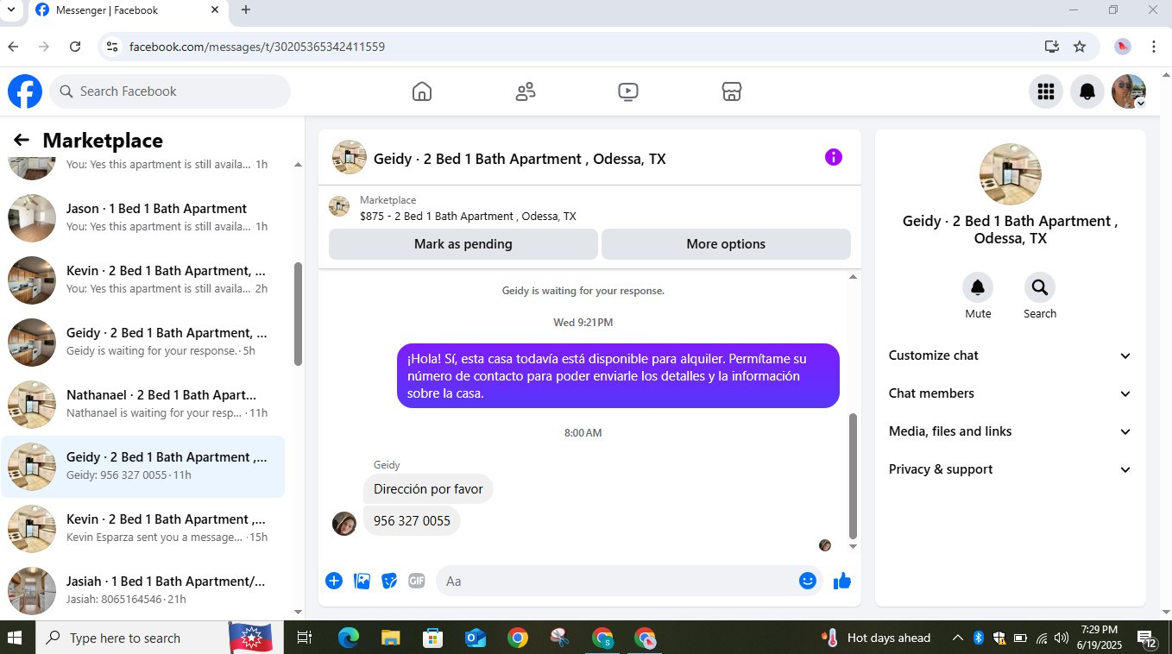Click conversation header title Geidy 2 Bed 1 Bath
1172x654 pixels.
[x=520, y=159]
